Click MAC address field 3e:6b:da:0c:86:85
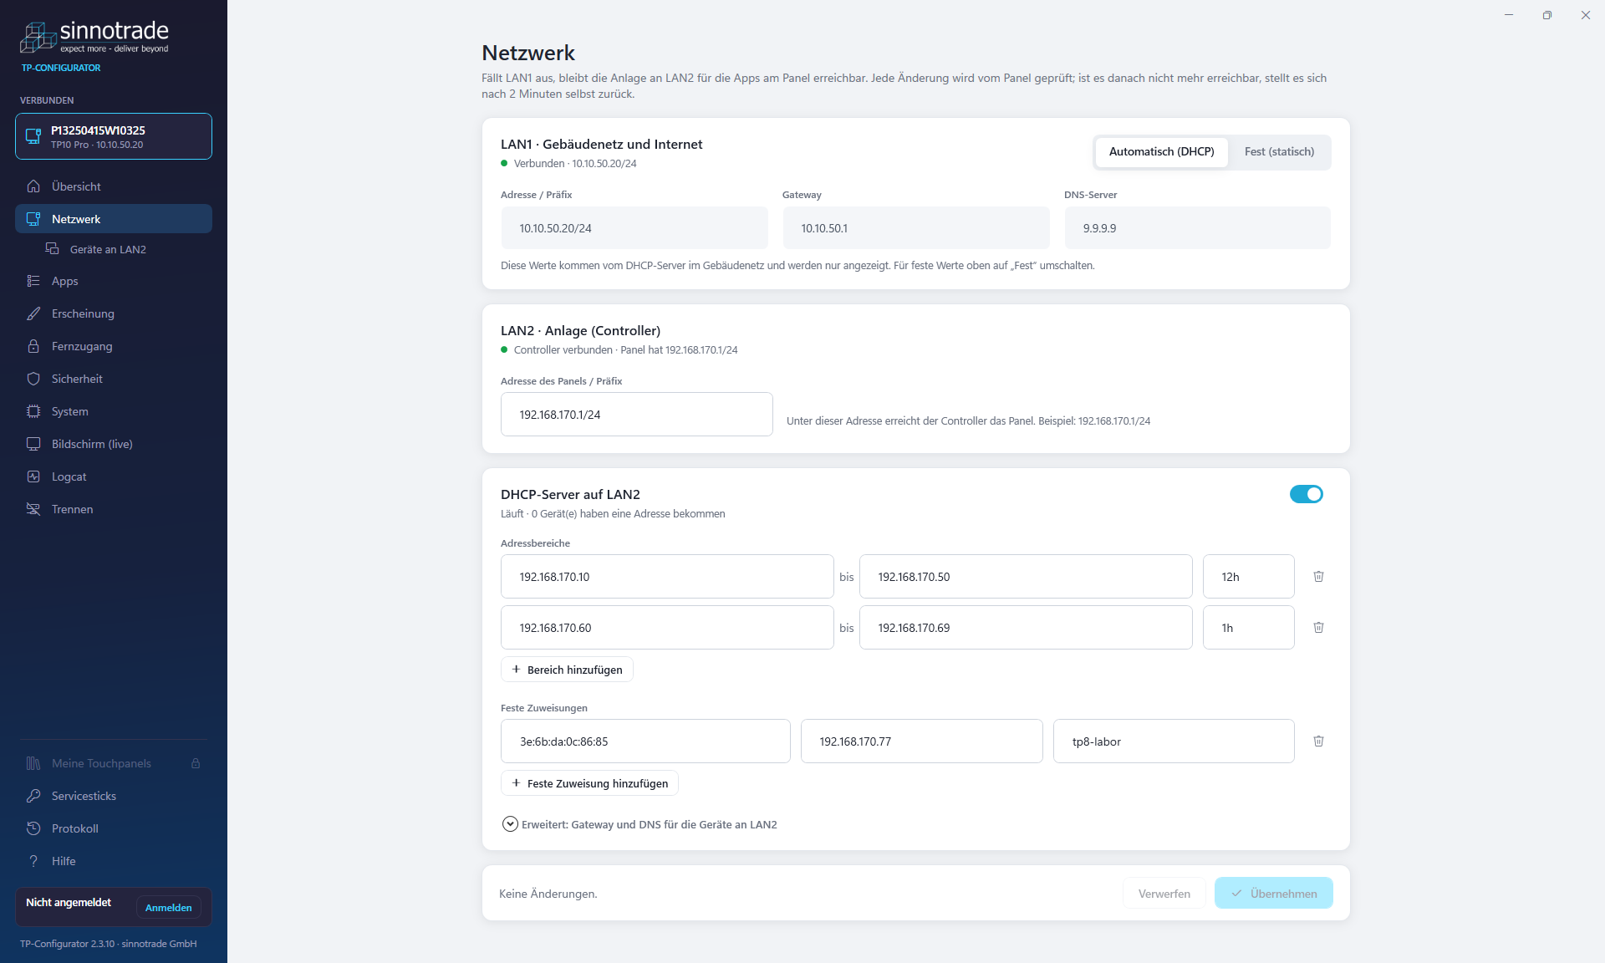Viewport: 1605px width, 963px height. click(x=645, y=741)
